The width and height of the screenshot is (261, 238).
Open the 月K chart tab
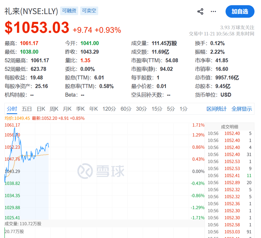click(67, 109)
